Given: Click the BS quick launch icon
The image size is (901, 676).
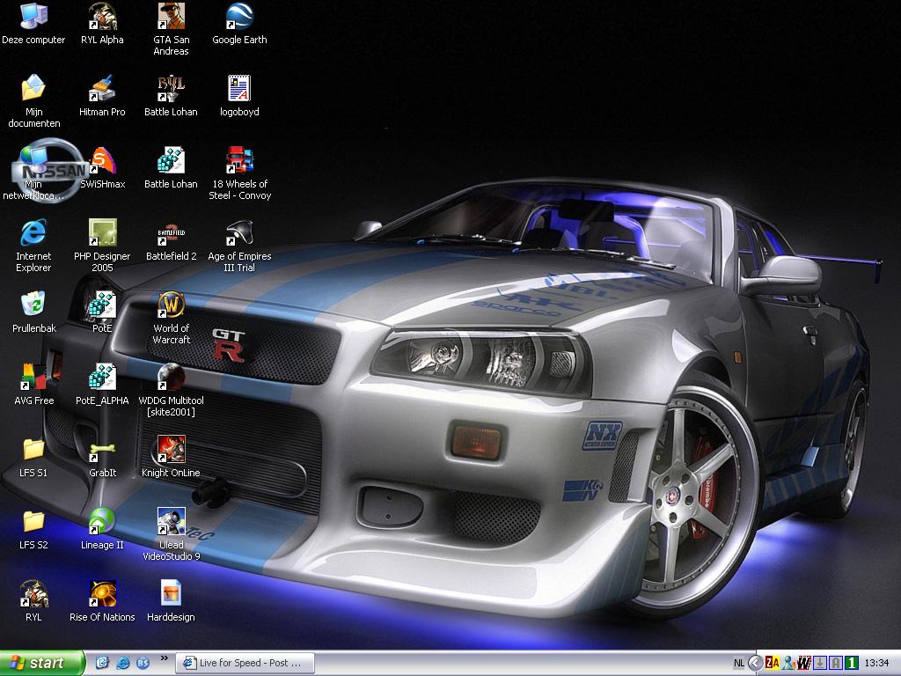Looking at the screenshot, I should tap(143, 663).
